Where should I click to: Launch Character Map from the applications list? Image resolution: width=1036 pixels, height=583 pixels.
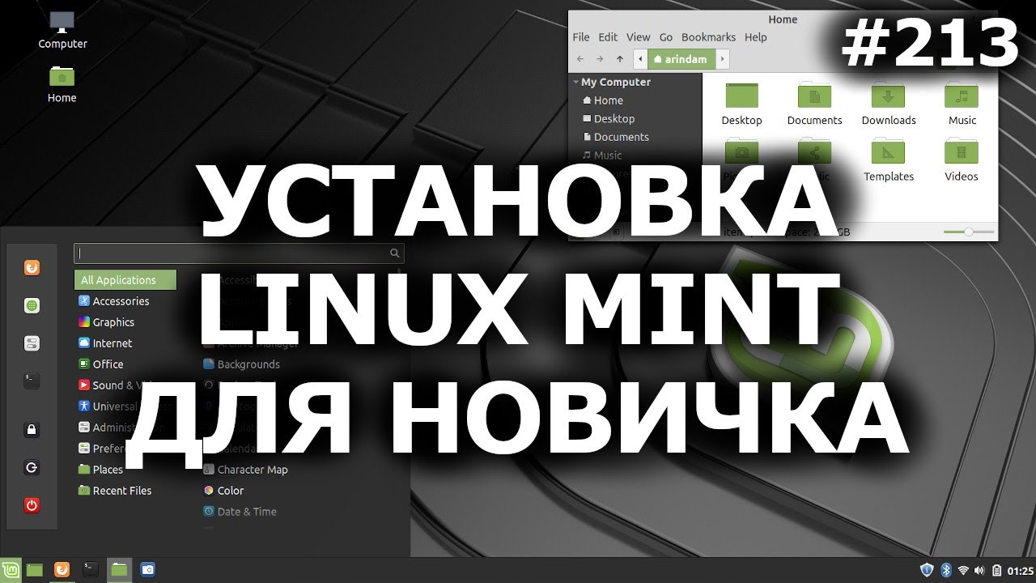coord(245,469)
